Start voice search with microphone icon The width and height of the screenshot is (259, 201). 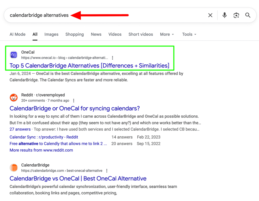(224, 15)
